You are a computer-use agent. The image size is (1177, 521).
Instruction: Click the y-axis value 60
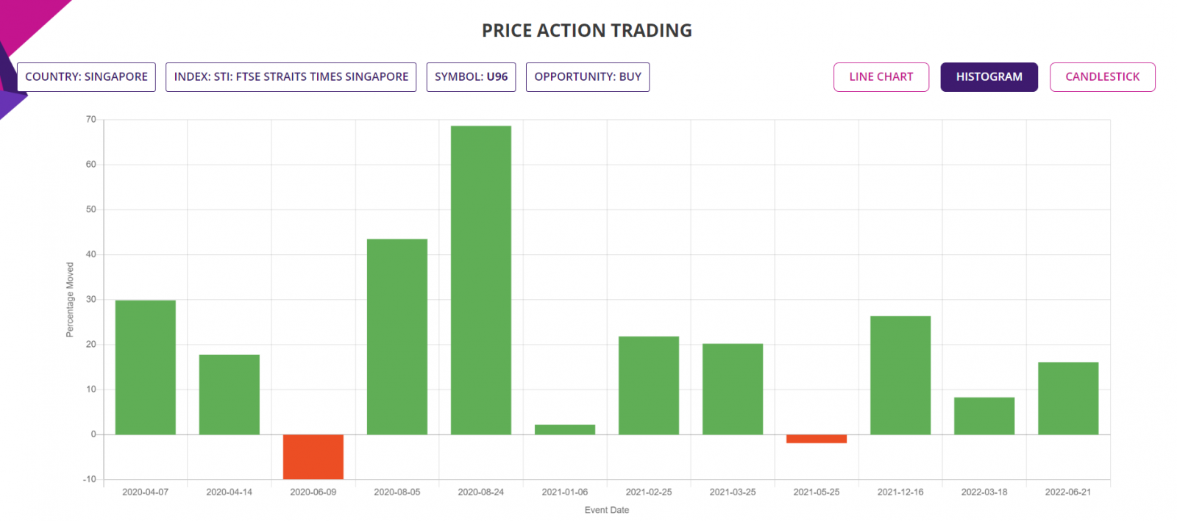pos(91,165)
